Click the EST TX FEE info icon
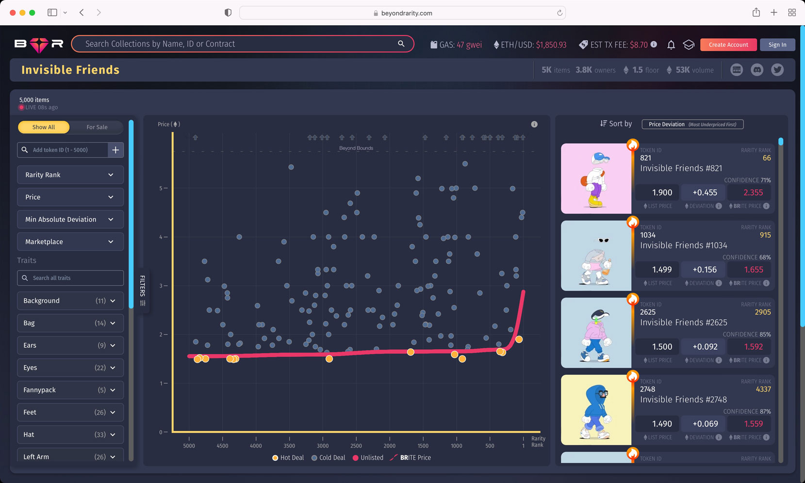Screen dimensions: 805x483 click(x=654, y=44)
